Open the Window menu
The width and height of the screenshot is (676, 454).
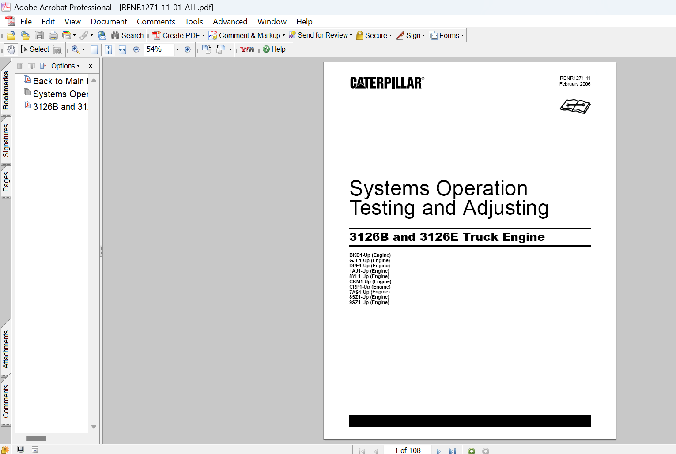[272, 22]
